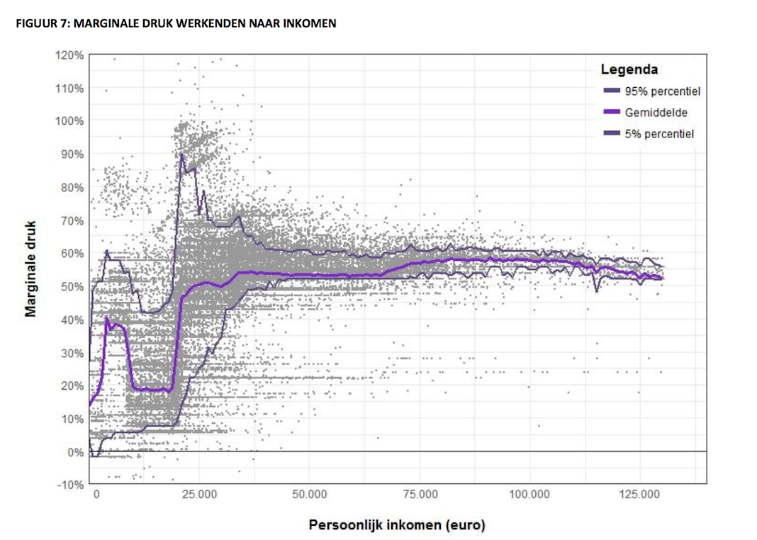This screenshot has width=757, height=540.
Task: Click the '5% percentiel' legend label
Action: point(659,134)
